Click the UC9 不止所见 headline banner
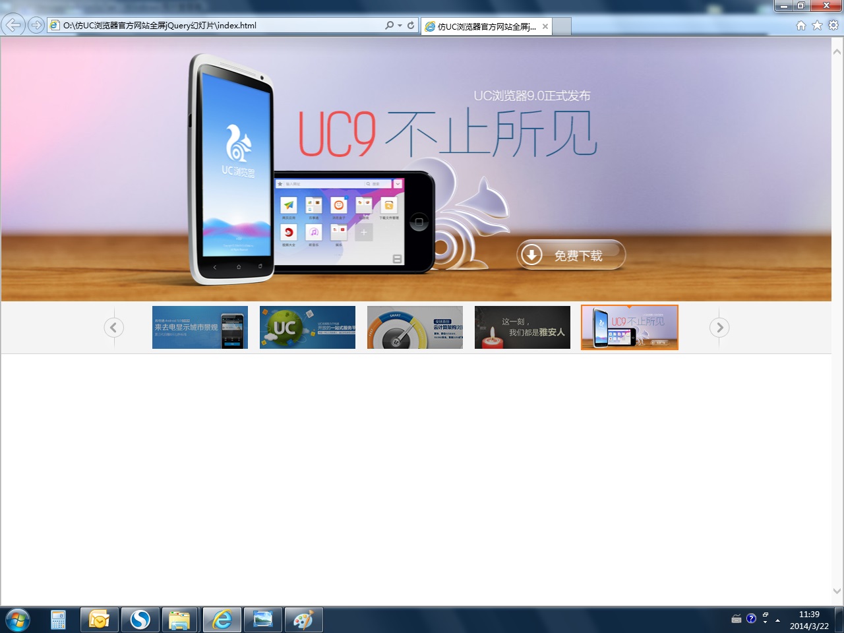 coord(448,134)
